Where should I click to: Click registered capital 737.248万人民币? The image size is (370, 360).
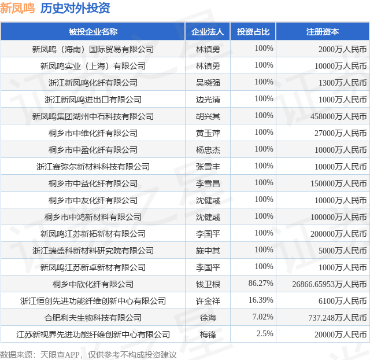coord(338,318)
